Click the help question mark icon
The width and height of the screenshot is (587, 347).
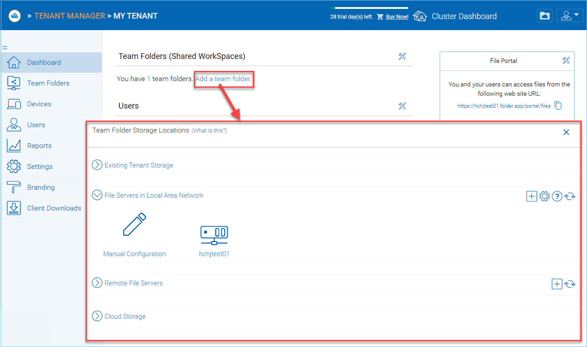pos(557,196)
